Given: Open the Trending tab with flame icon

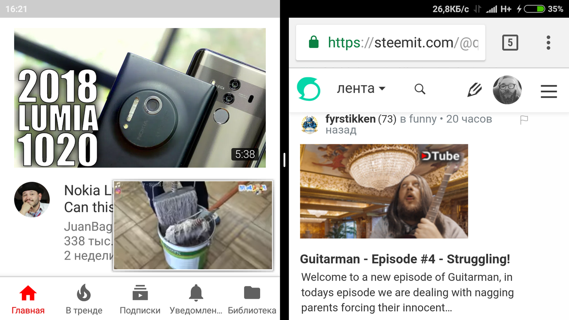Looking at the screenshot, I should (x=84, y=300).
